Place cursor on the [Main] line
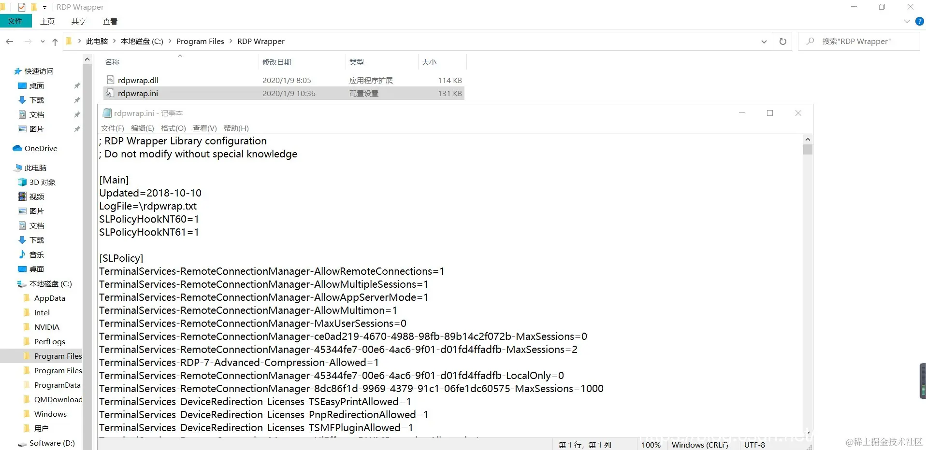 pos(114,180)
